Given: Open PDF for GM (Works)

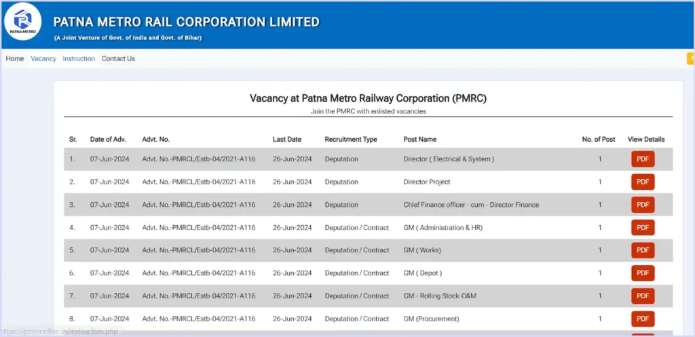Looking at the screenshot, I should coord(643,250).
